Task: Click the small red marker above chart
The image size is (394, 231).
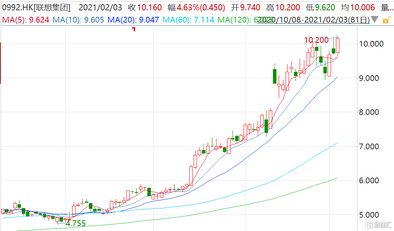Action: click(134, 29)
